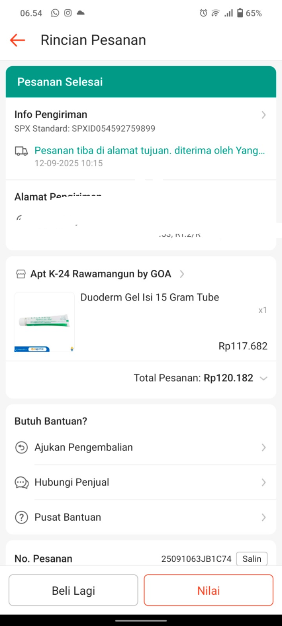Tap the Duoderm Gel product thumbnail
This screenshot has height=626, width=282.
point(44,322)
